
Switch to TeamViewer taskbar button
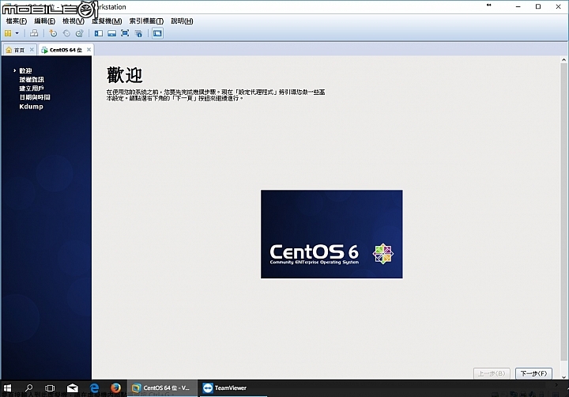point(232,388)
